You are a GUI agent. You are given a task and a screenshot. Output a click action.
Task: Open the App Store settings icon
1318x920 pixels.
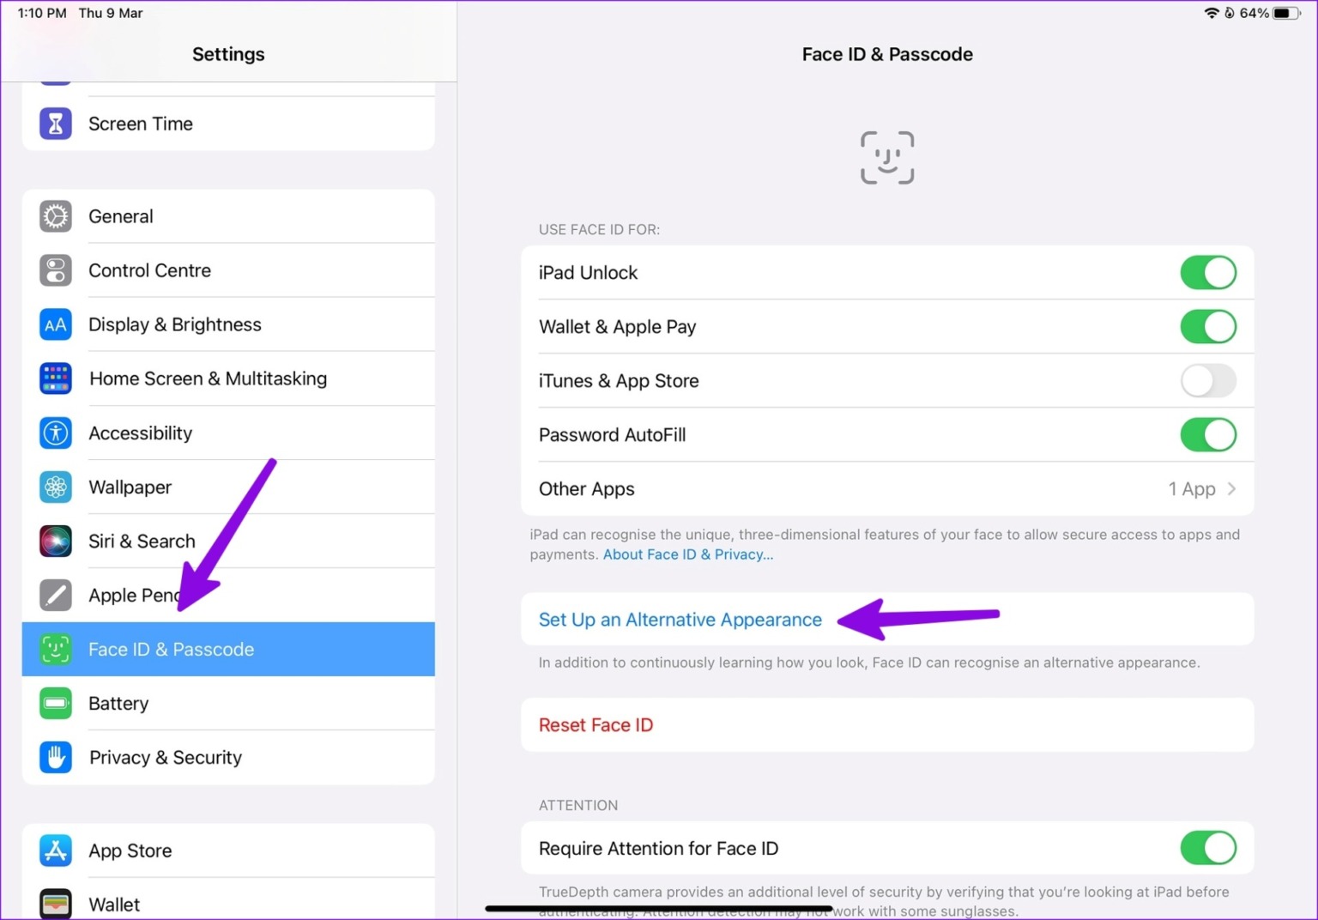point(55,850)
